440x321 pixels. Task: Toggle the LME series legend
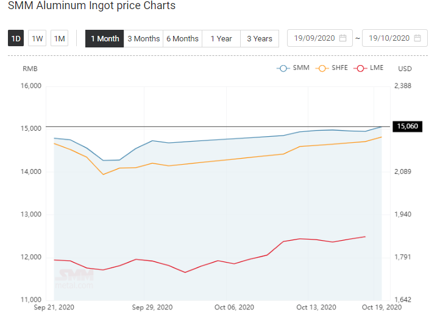pos(369,68)
